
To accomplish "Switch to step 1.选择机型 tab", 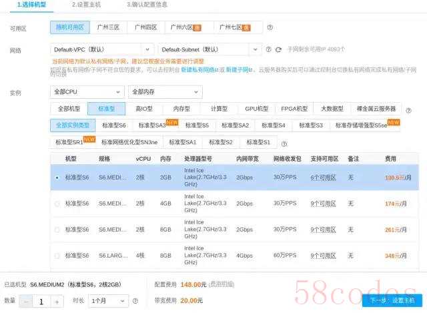I will point(31,5).
